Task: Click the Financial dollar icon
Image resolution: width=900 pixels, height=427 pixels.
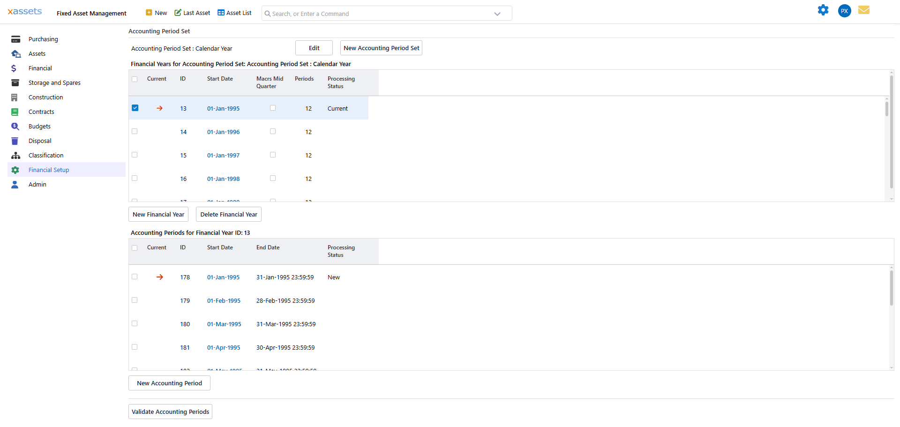Action: click(x=15, y=68)
